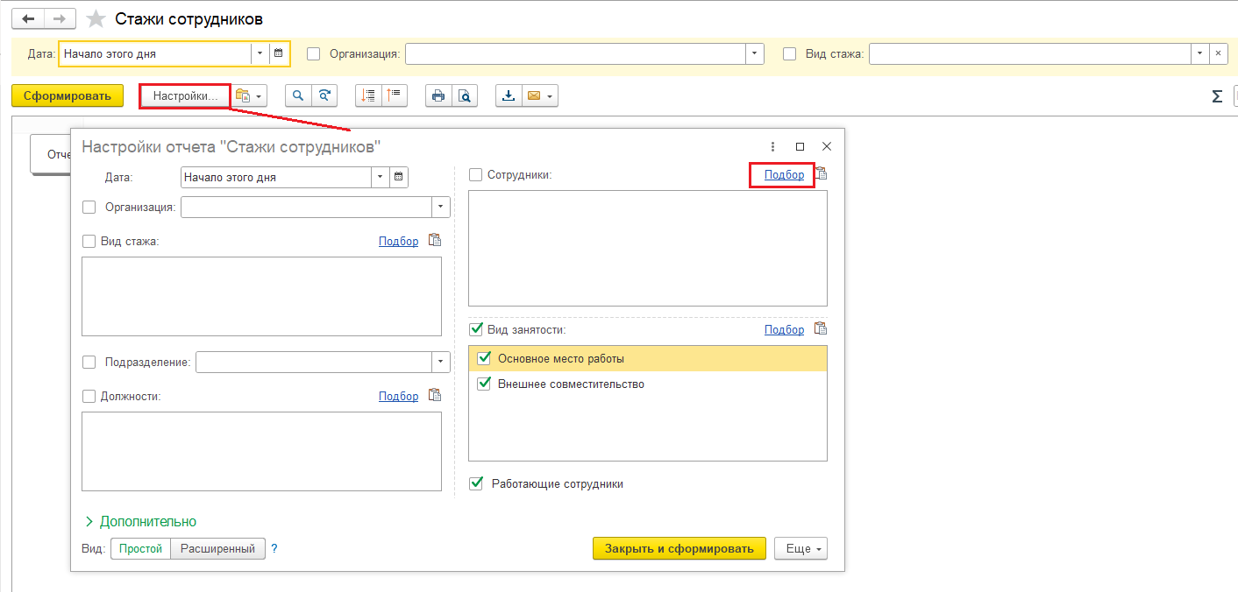Paste from clipboard icon beside Сотрудники
The width and height of the screenshot is (1238, 592).
click(x=822, y=174)
